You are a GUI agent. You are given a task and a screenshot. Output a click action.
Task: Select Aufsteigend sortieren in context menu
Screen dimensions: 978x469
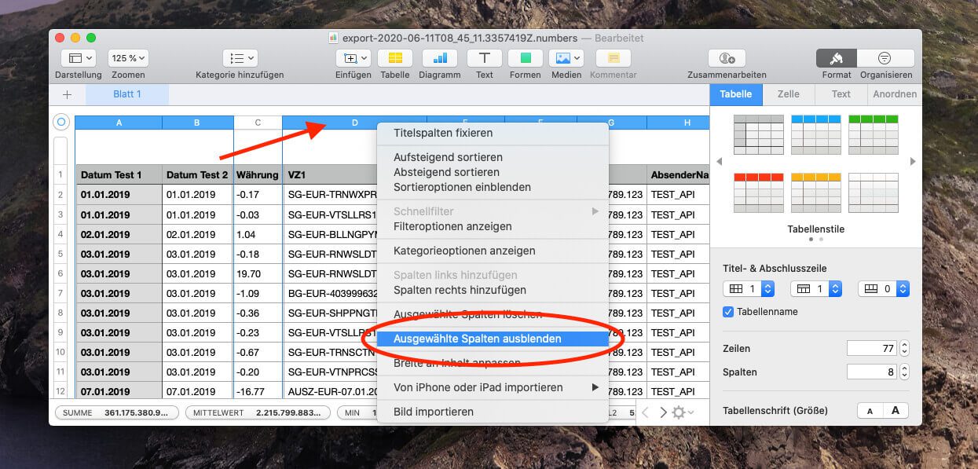pyautogui.click(x=447, y=158)
